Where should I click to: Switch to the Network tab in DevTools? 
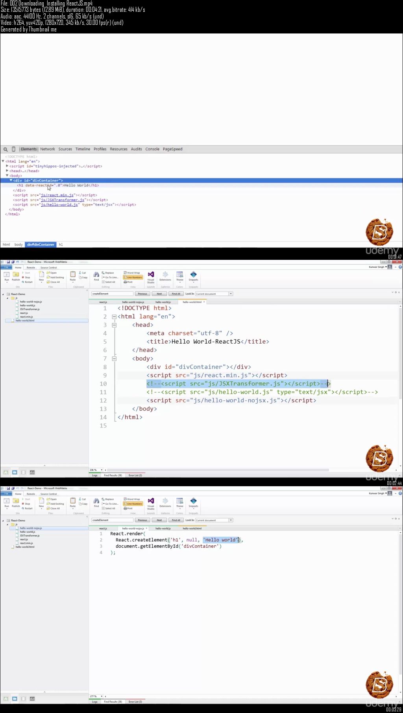click(x=48, y=149)
